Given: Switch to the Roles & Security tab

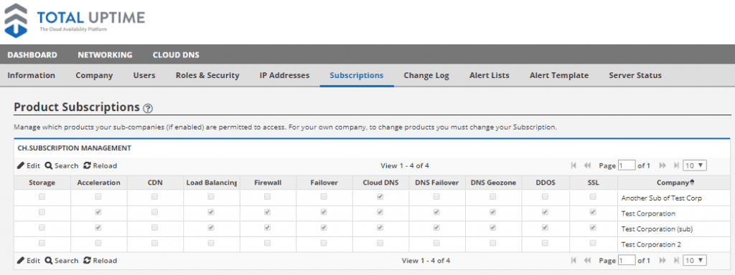Looking at the screenshot, I should click(x=207, y=75).
